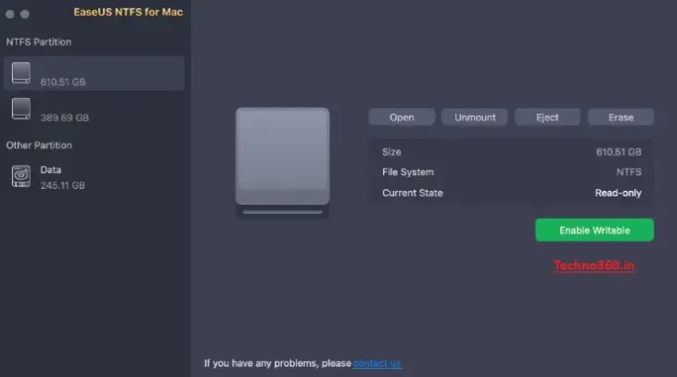The width and height of the screenshot is (677, 377).
Task: Click the first gray window control button
Action: tap(9, 15)
